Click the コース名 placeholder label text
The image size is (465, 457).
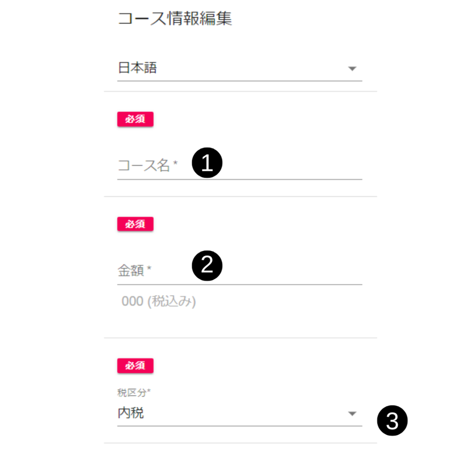[x=143, y=166]
